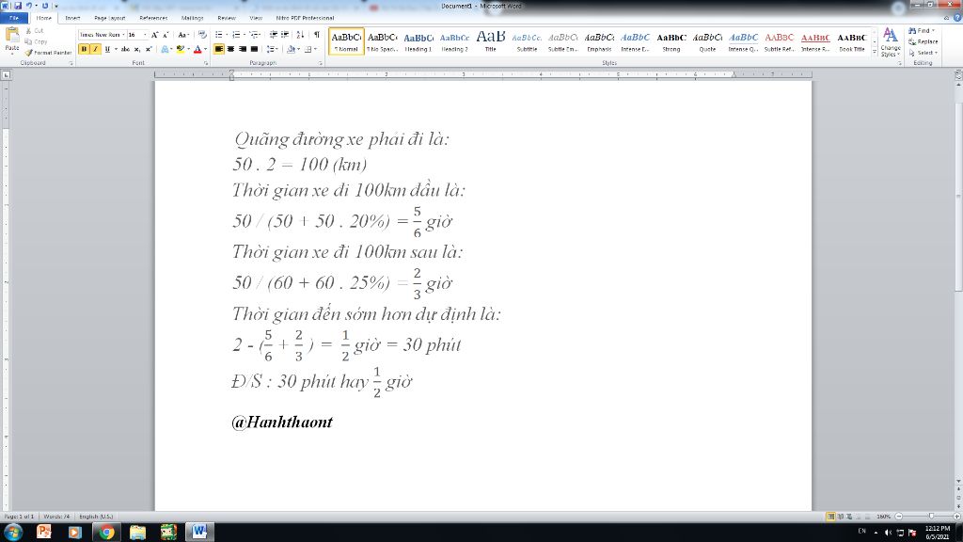Switch to the Insert tab

[x=72, y=18]
